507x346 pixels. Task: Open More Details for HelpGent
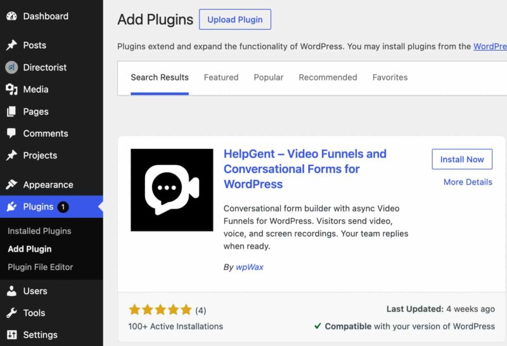point(468,182)
